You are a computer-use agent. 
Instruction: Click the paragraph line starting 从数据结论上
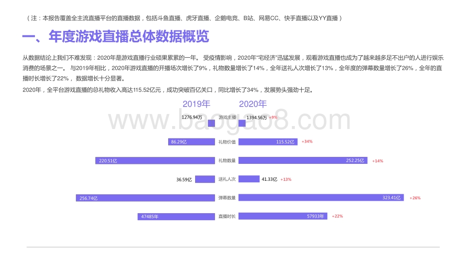(x=233, y=58)
